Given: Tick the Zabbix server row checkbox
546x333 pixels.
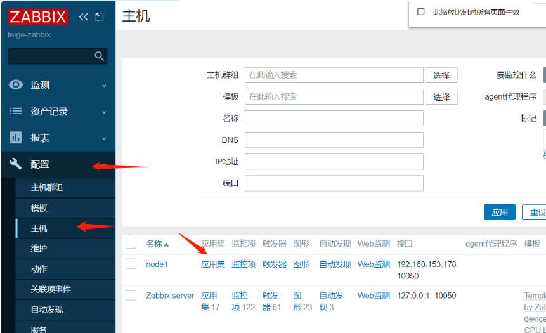Looking at the screenshot, I should pyautogui.click(x=131, y=295).
